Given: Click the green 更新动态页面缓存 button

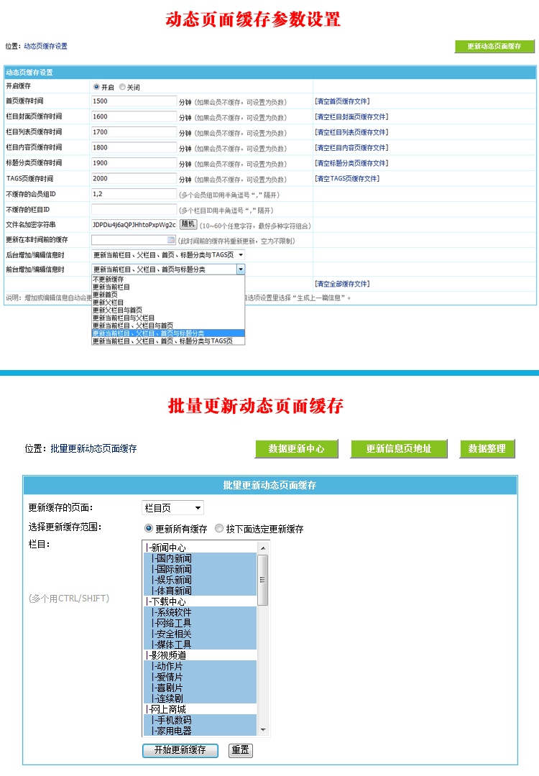Looking at the screenshot, I should point(494,46).
